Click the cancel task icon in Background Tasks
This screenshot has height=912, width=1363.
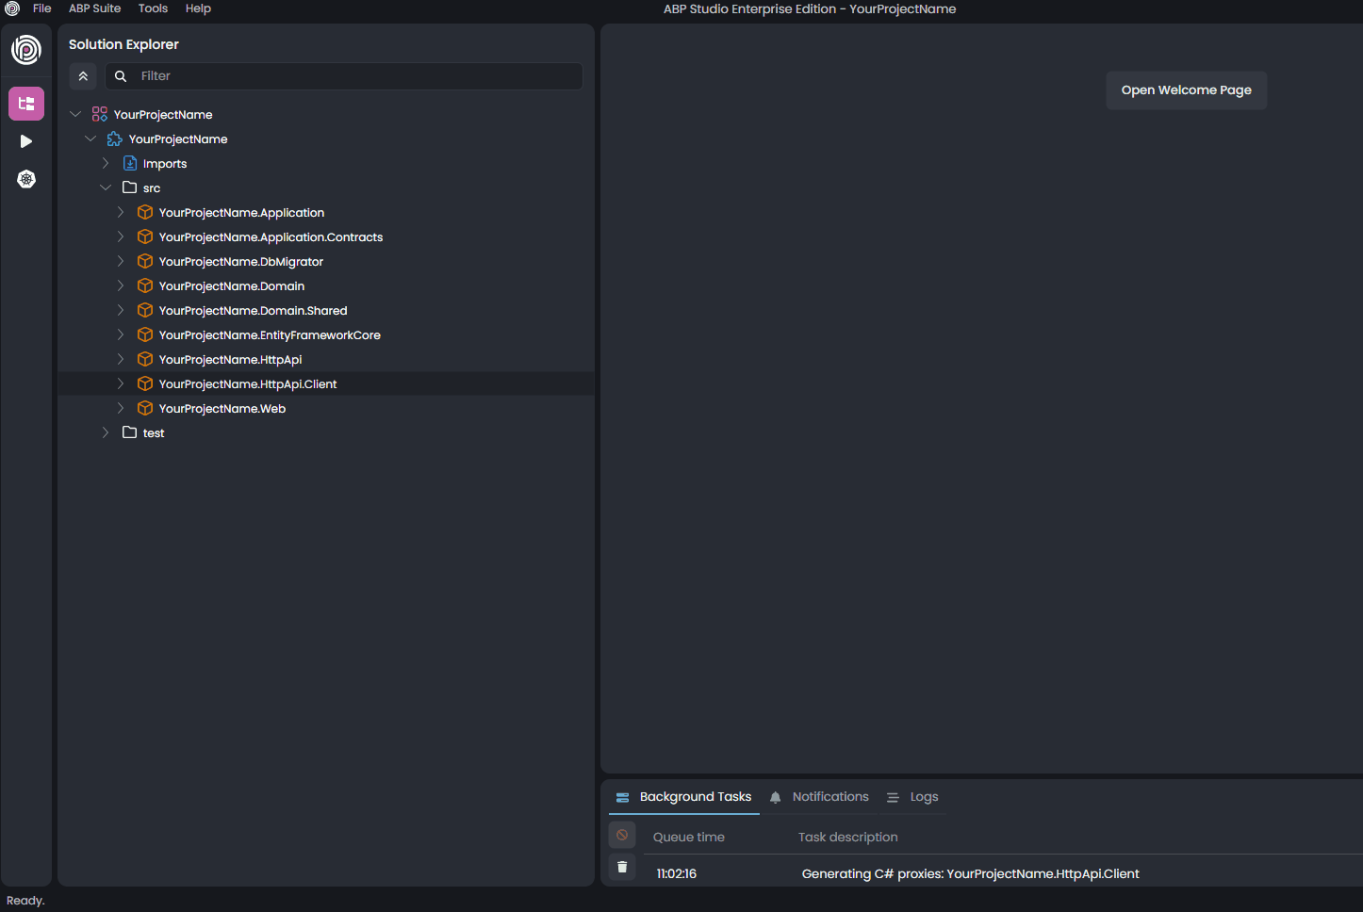click(x=622, y=835)
